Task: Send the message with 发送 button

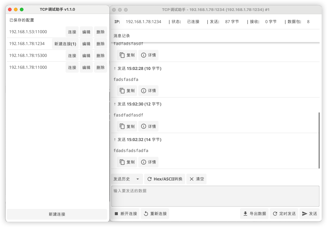Action: point(309,214)
